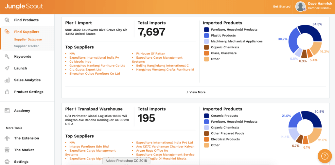
Task: Click the Find Products magnifier icon
Action: (7, 20)
